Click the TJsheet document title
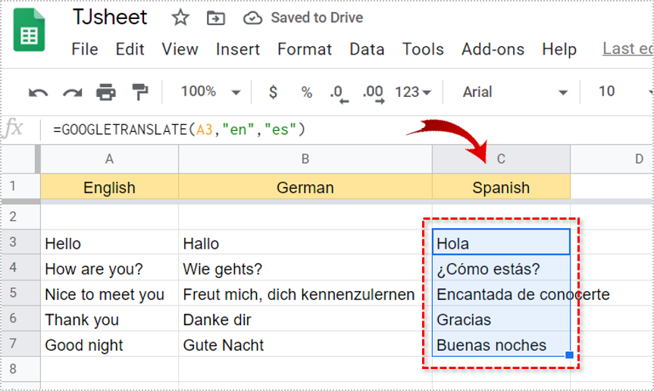This screenshot has height=391, width=654. pyautogui.click(x=110, y=17)
